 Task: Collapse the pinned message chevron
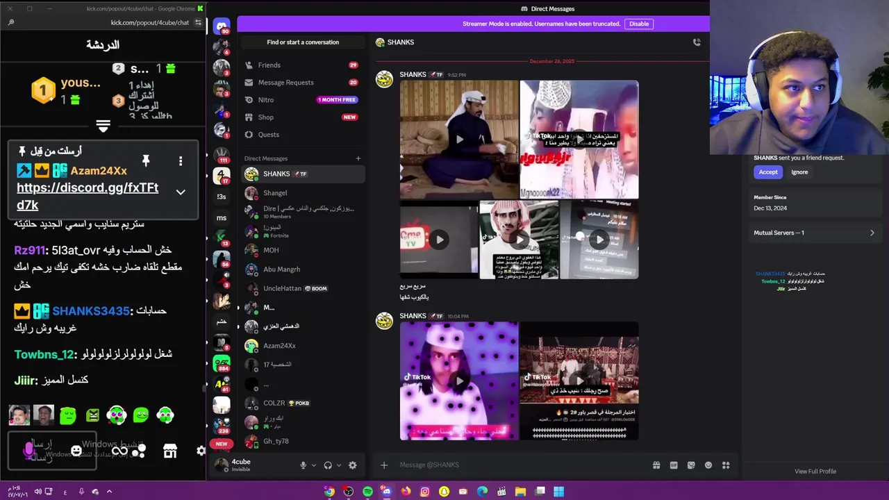click(181, 192)
